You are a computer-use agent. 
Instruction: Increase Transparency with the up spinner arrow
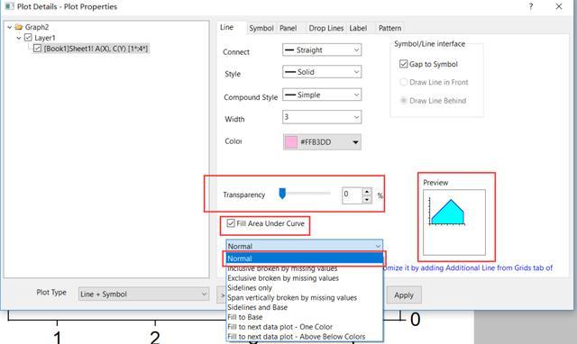pos(367,191)
